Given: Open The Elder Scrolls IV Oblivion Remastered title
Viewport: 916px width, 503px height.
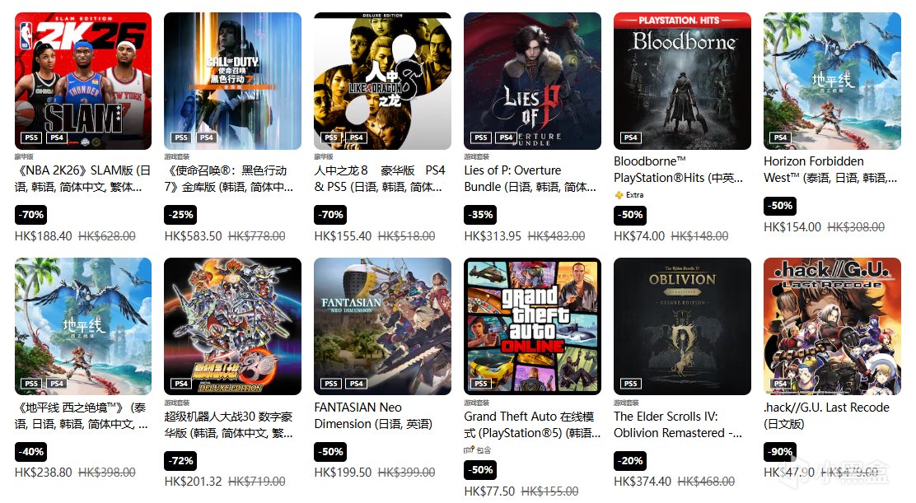Looking at the screenshot, I should 678,425.
